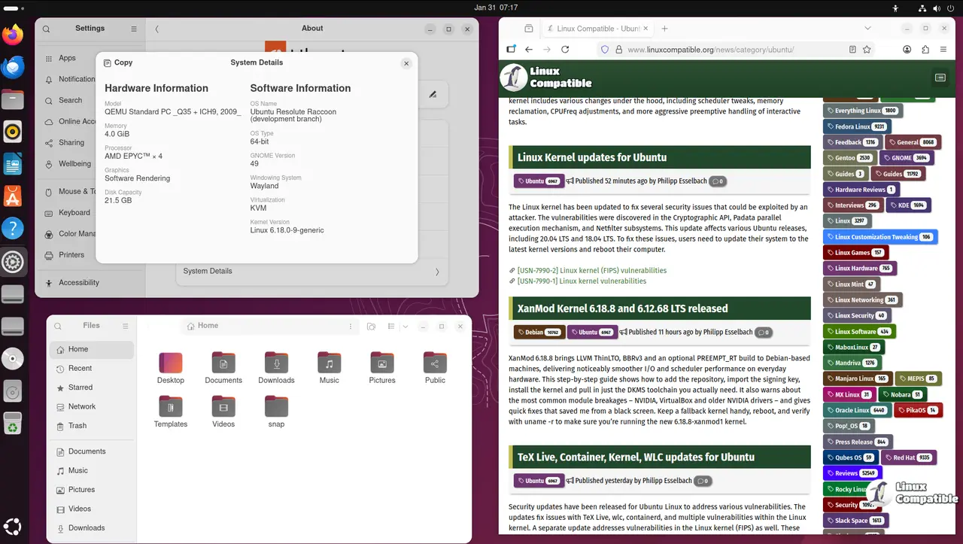Viewport: 963px width, 544px height.
Task: Open the view options dropdown in Files
Action: click(x=406, y=327)
